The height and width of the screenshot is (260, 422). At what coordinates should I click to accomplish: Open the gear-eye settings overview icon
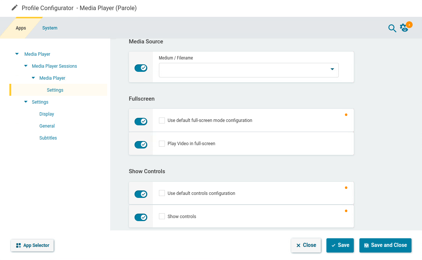pyautogui.click(x=404, y=28)
